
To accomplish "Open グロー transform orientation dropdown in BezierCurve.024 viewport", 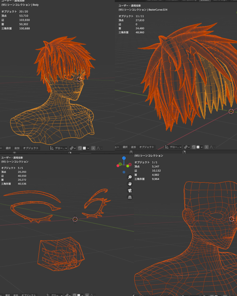I will click(x=173, y=147).
